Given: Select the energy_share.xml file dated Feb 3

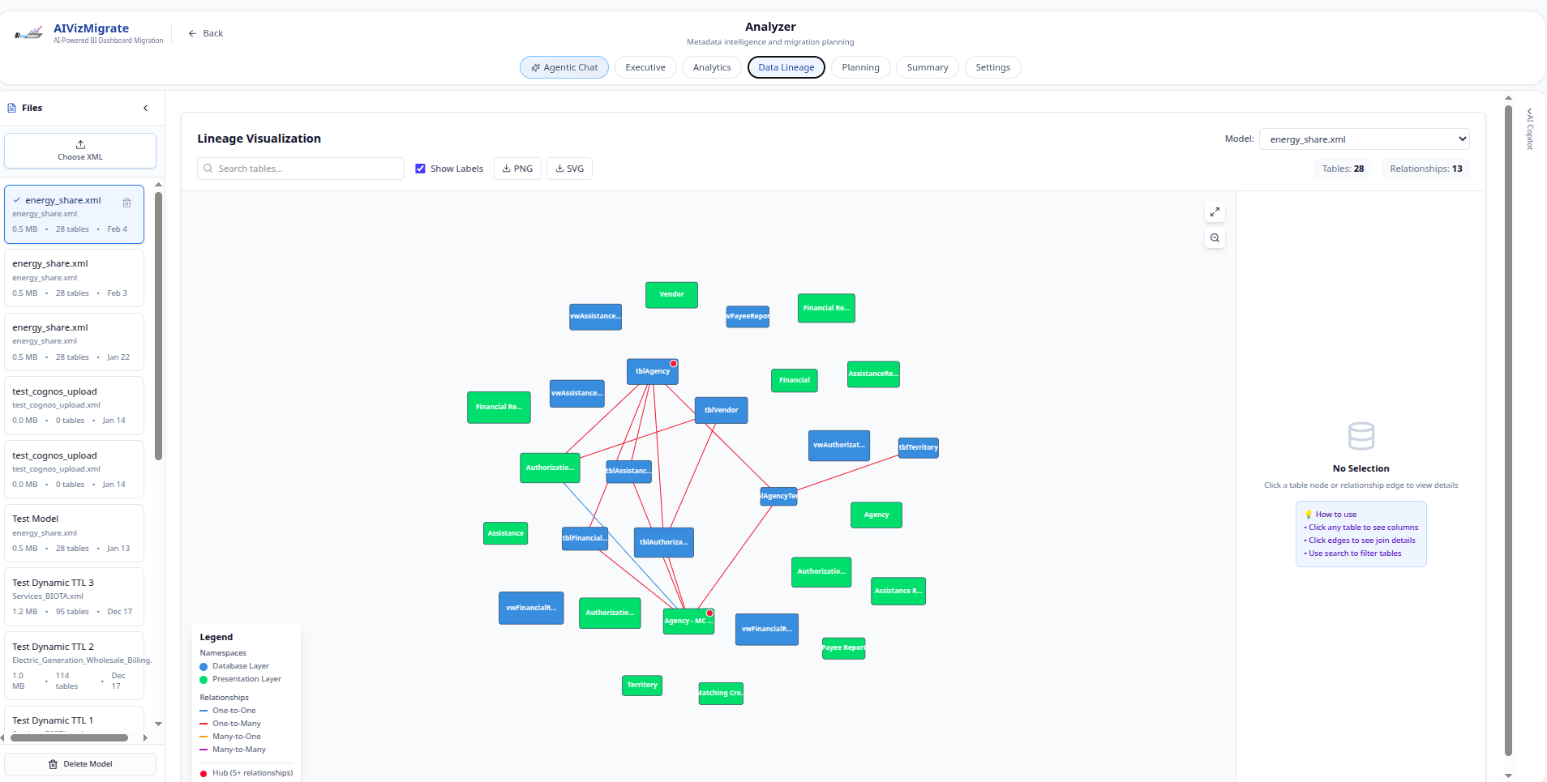Looking at the screenshot, I should pyautogui.click(x=75, y=278).
